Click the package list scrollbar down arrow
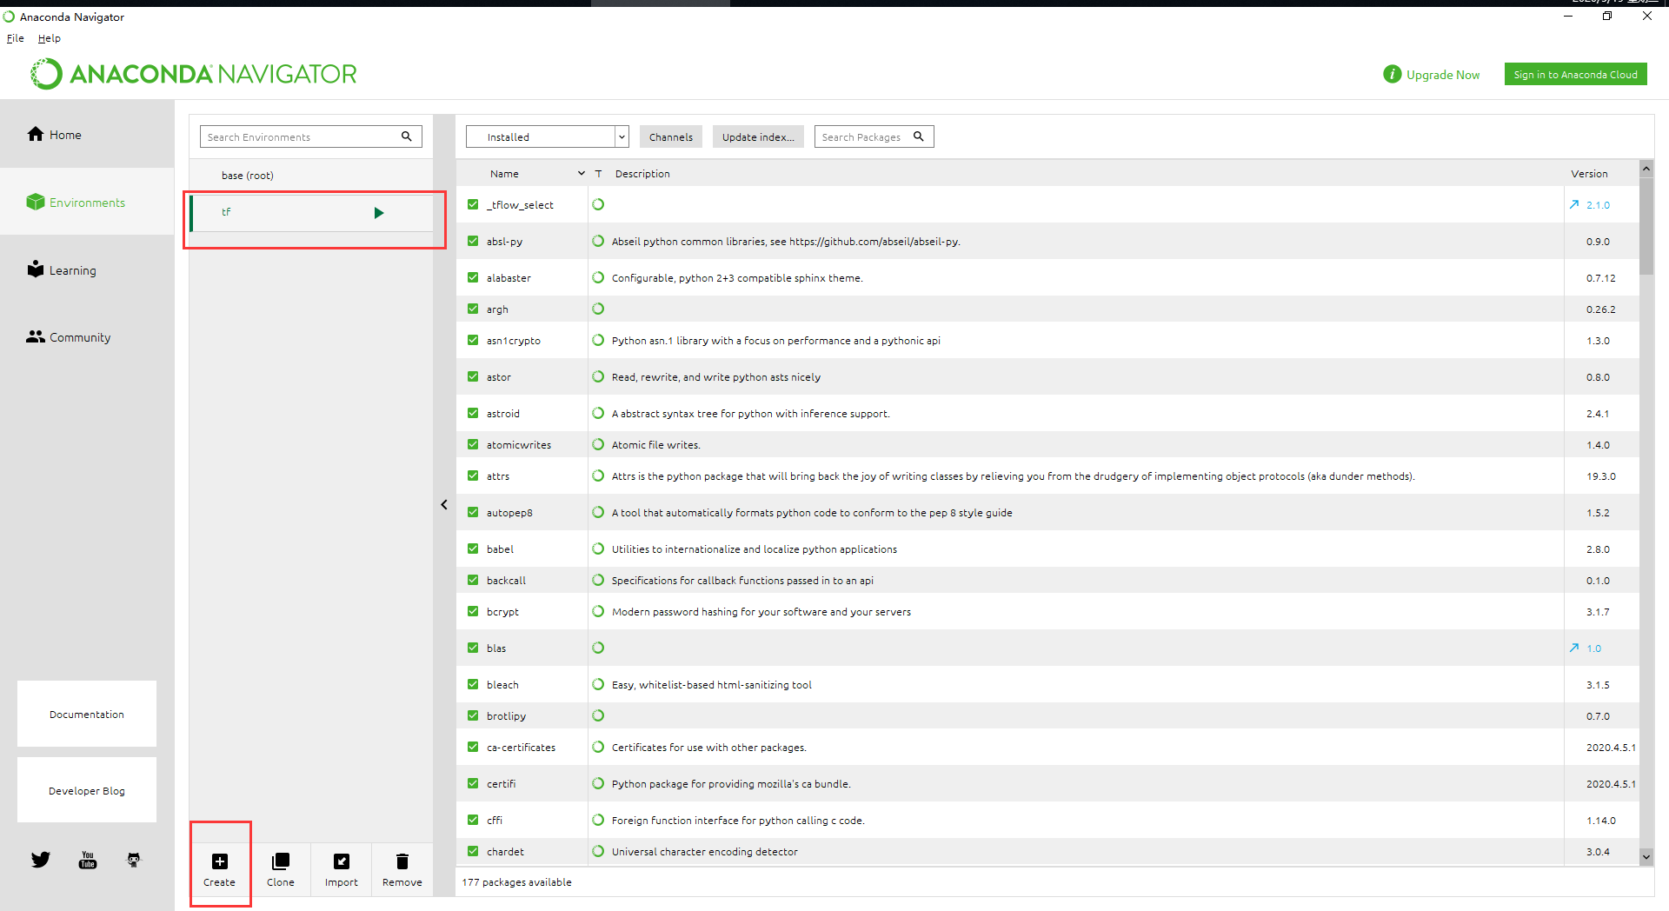The width and height of the screenshot is (1669, 911). click(1646, 856)
